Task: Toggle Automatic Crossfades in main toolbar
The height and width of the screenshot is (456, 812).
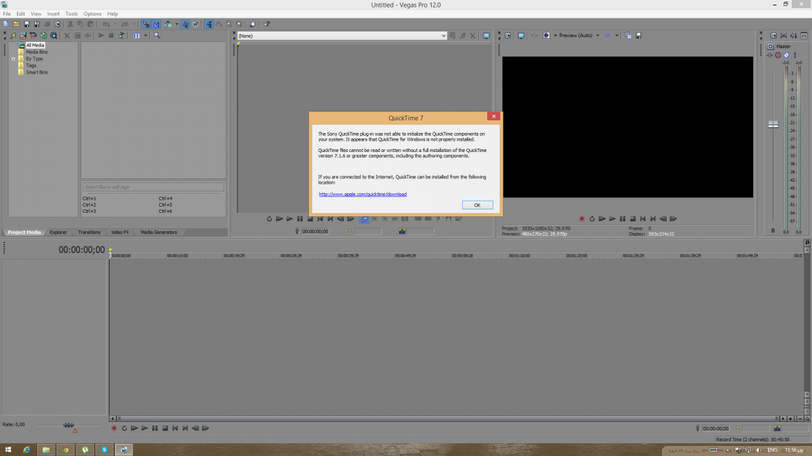Action: coord(156,24)
